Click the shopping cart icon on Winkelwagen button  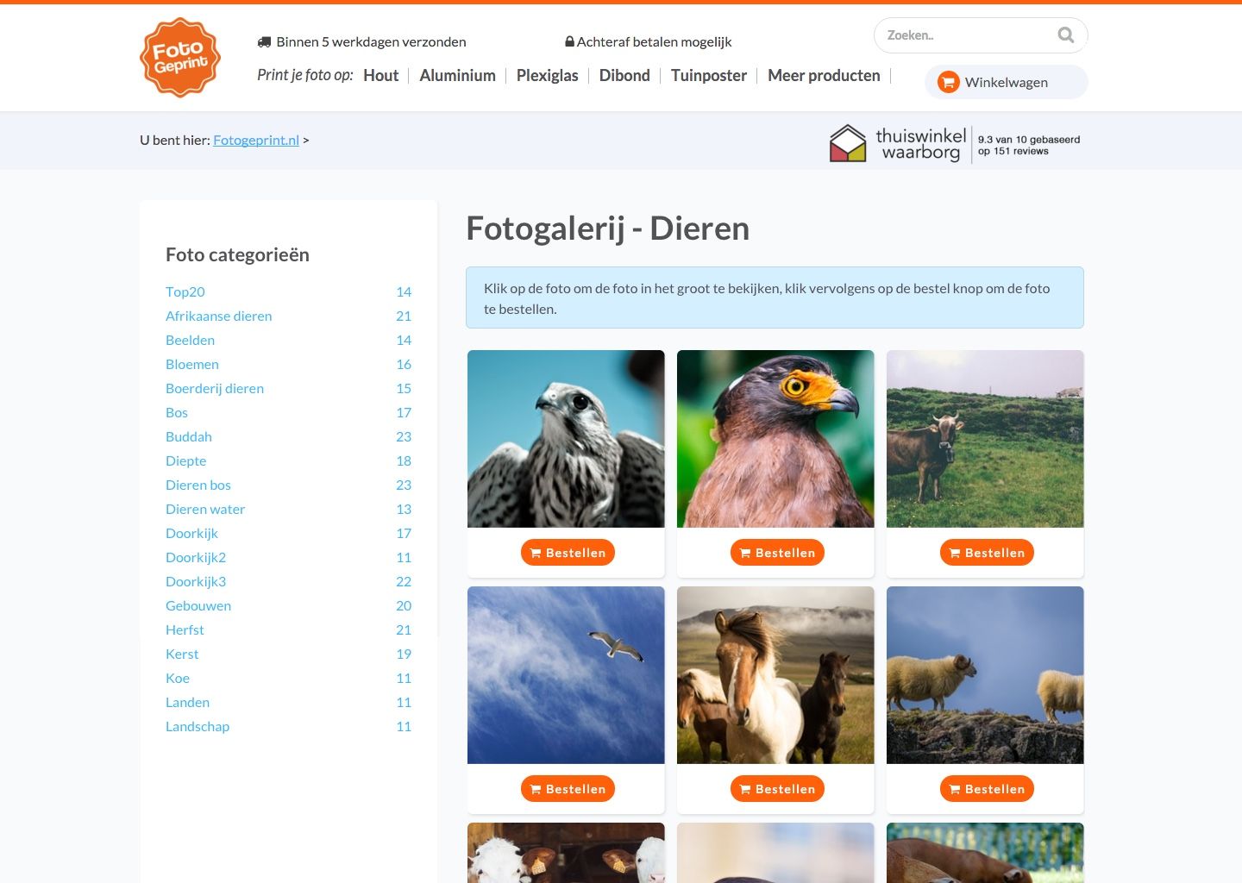[x=948, y=82]
